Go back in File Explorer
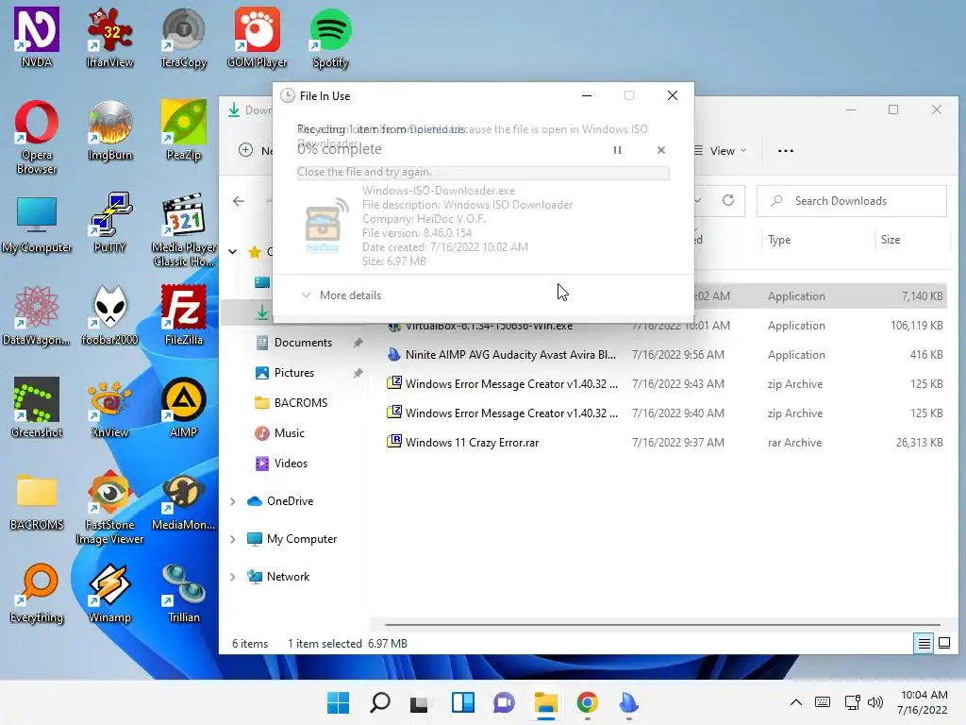The width and height of the screenshot is (966, 725). point(239,201)
